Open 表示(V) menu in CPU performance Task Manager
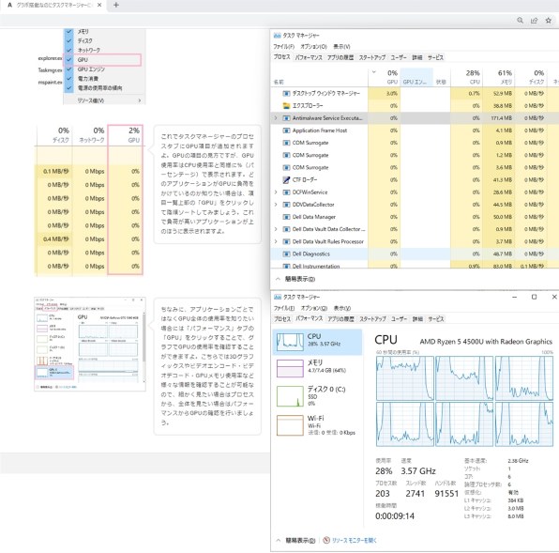The image size is (559, 553). point(342,308)
